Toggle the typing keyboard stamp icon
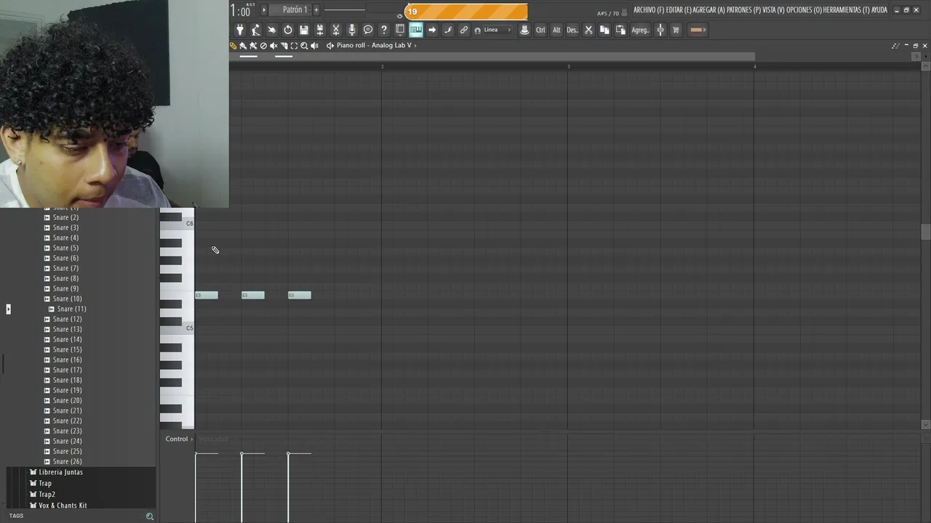Viewport: 931px width, 523px height. point(524,30)
